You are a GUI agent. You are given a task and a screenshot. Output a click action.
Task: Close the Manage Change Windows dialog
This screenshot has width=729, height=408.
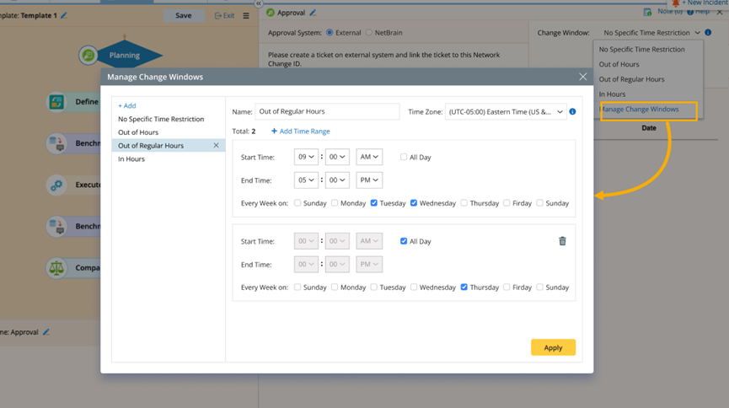pyautogui.click(x=582, y=77)
